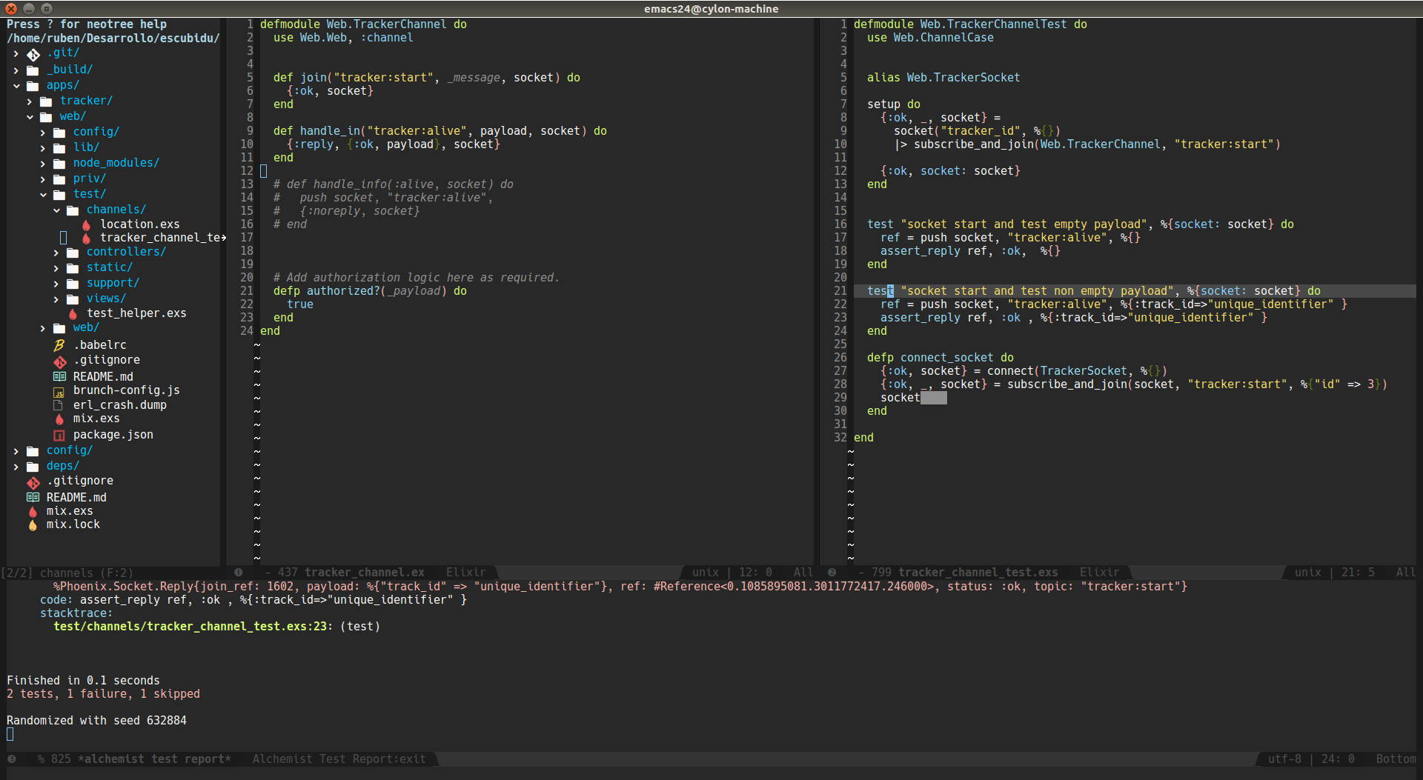The height and width of the screenshot is (780, 1423).
Task: Click buffer name tracker_channel.ex in modeline
Action: tap(364, 572)
